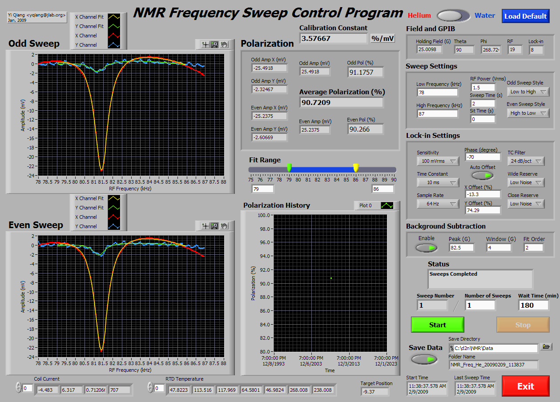This screenshot has width=560, height=402.
Task: Click Number of Sweeps input field
Action: (480, 305)
